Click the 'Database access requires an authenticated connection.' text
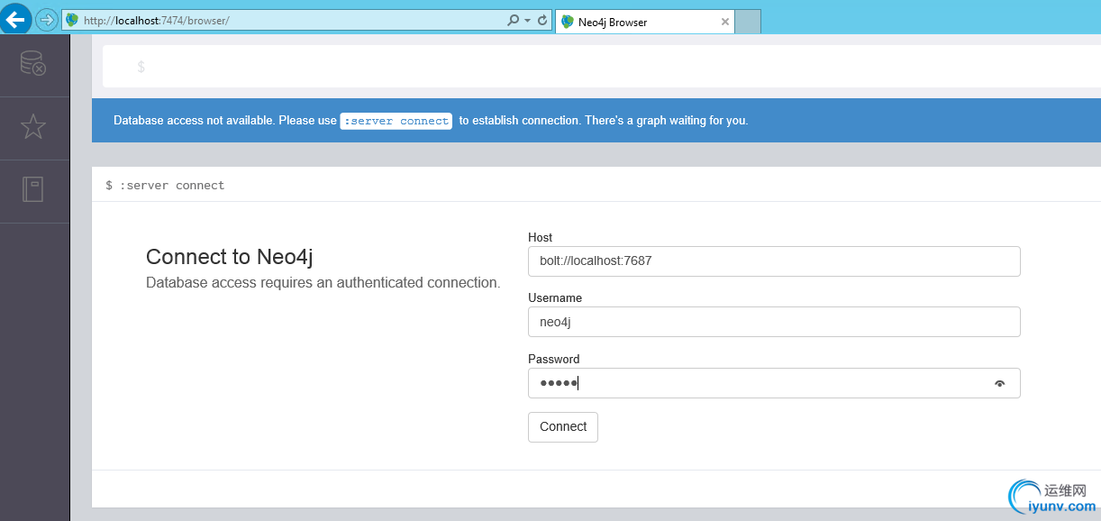 323,283
